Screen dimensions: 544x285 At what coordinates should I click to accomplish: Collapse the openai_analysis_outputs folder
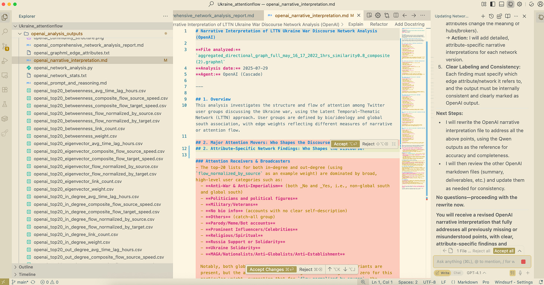[21, 34]
